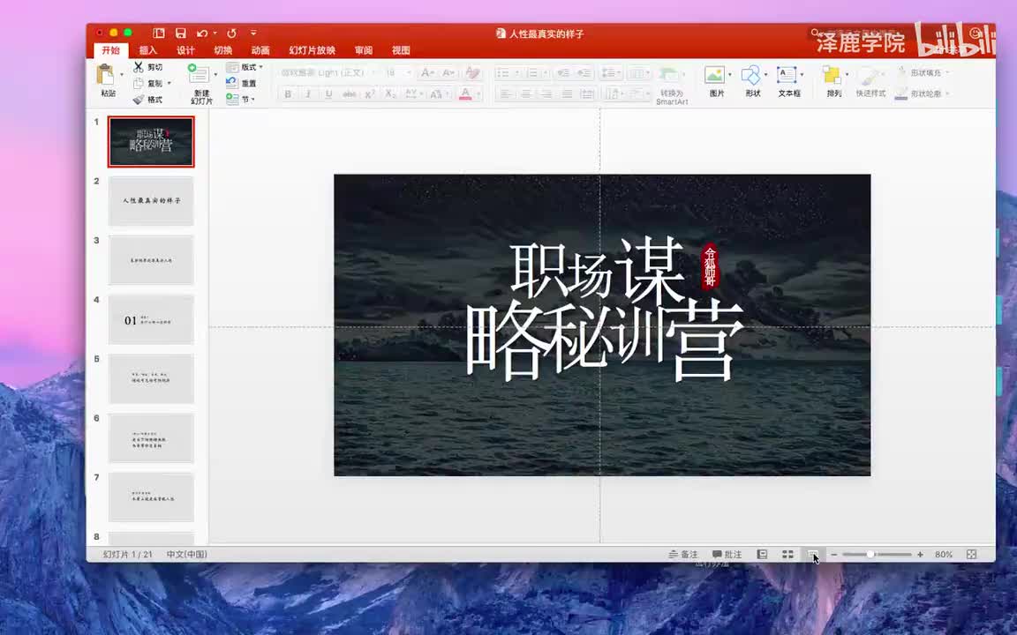The image size is (1017, 635).
Task: Click the Reset (重置) slide icon
Action: [231, 83]
